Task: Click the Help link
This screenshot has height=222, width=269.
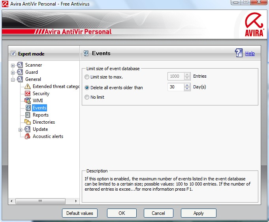Action: 250,54
